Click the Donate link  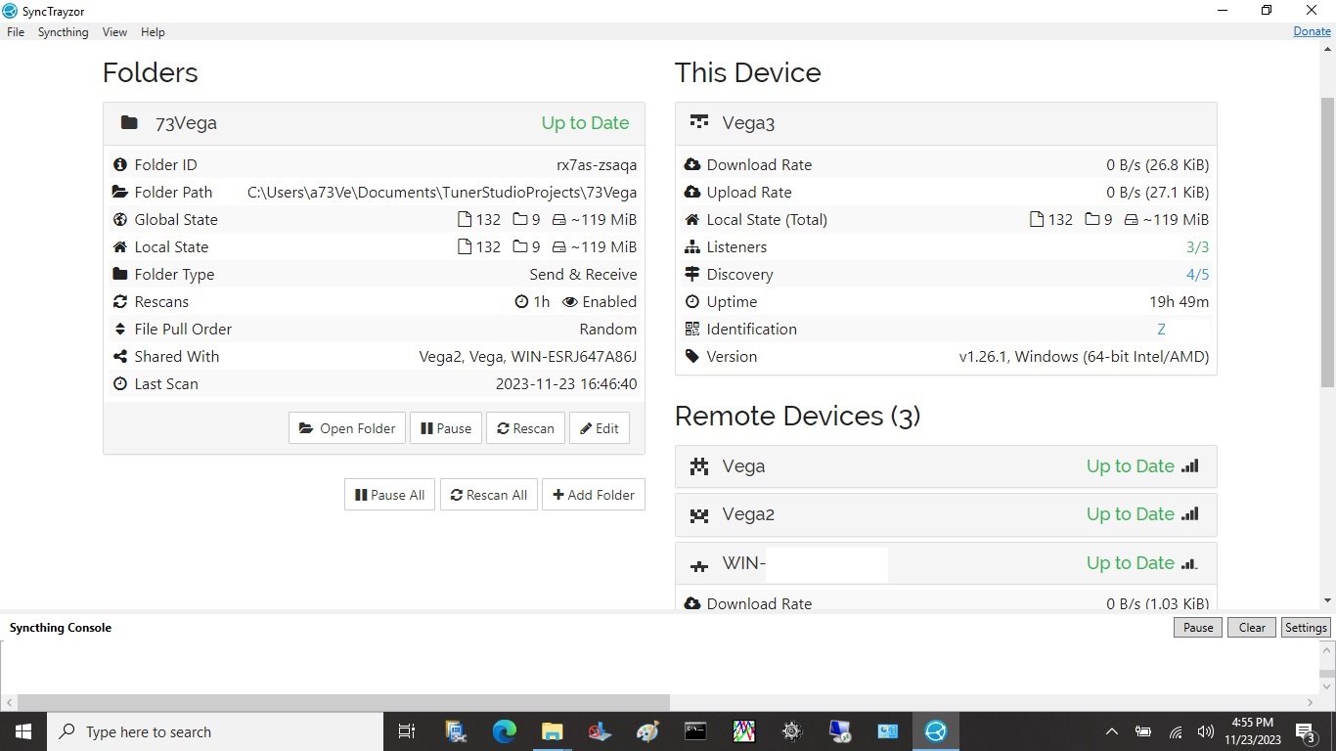tap(1312, 31)
